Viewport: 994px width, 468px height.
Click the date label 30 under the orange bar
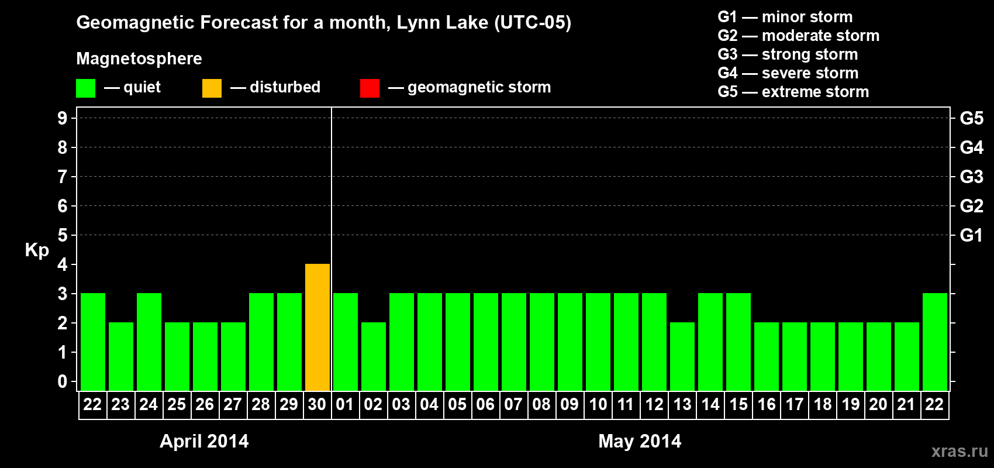point(317,405)
